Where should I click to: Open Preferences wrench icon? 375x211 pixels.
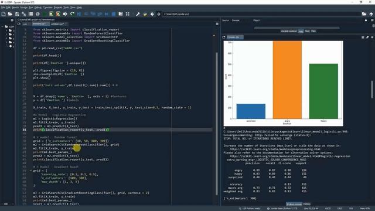(138, 14)
